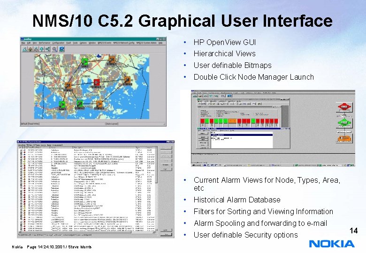Viewport: 366px width, 253px height.
Task: Select orange STM node near Mellunkylä
Action: click(x=112, y=59)
